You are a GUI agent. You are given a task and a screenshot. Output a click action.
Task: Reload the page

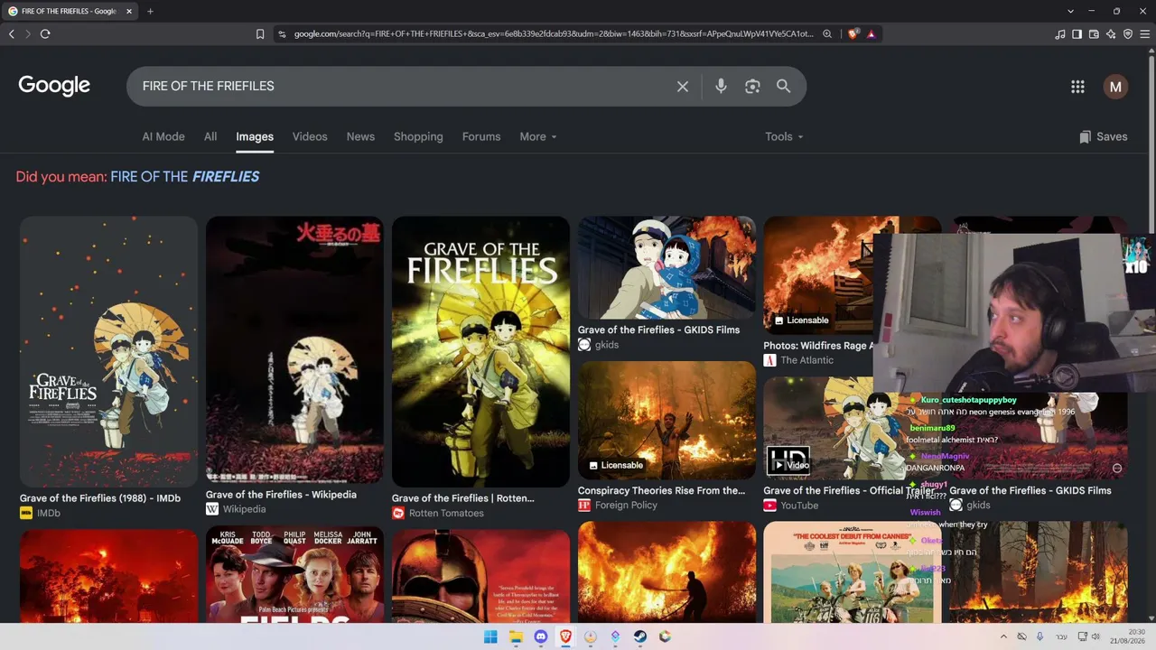[45, 34]
